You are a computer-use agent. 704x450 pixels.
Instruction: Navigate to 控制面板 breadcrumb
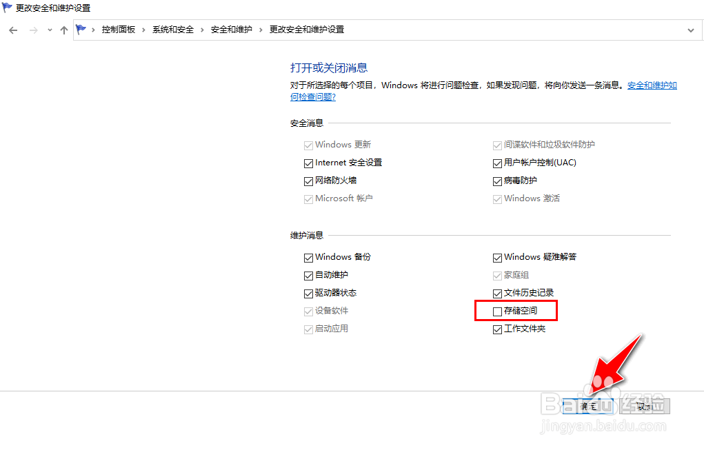click(x=119, y=30)
